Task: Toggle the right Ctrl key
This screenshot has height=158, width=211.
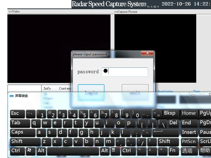Action: [x=128, y=151]
